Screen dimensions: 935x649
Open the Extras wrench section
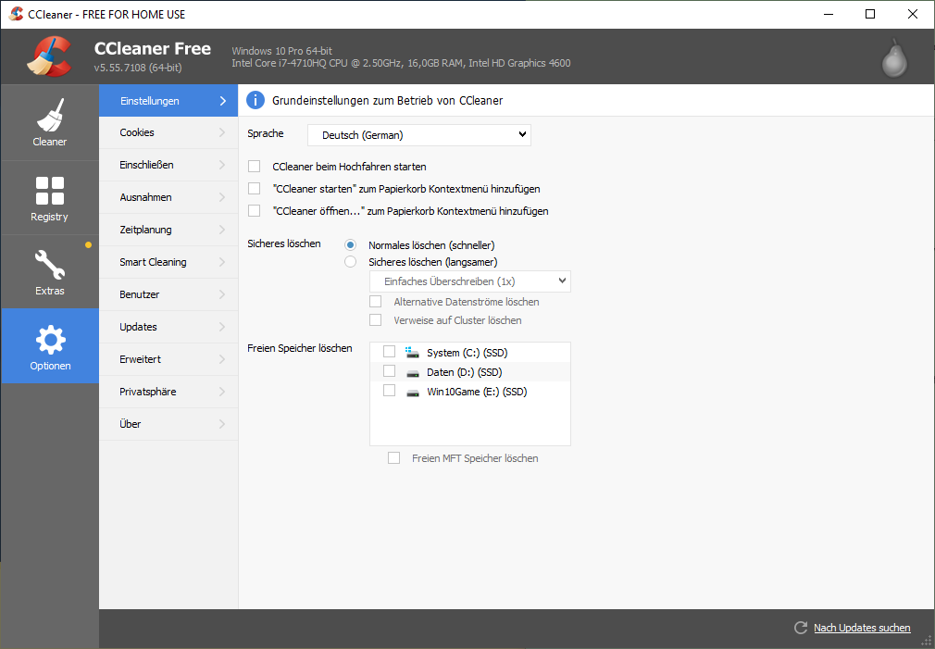click(x=50, y=272)
